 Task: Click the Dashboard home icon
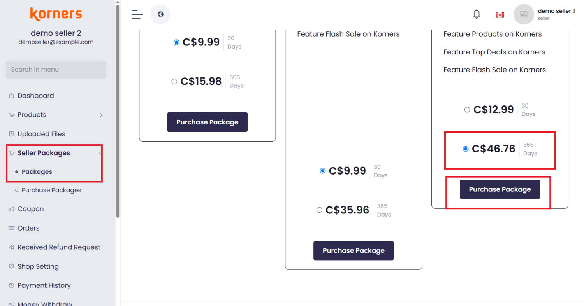coord(11,96)
